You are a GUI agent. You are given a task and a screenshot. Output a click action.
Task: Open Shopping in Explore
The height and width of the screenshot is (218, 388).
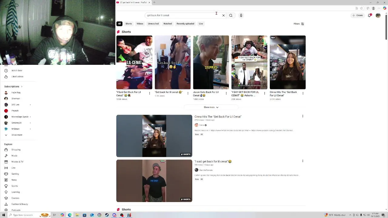[16, 150]
